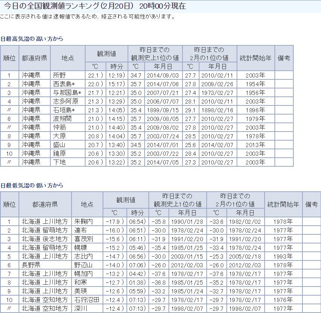Image resolution: width=321 pixels, height=313 pixels.
Task: Click the page title 今日の全国観測値ランキング
Action: (x=67, y=6)
